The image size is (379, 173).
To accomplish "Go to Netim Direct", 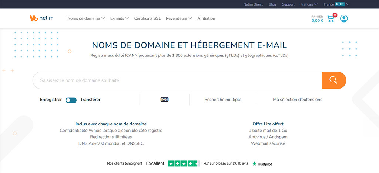I will click(x=253, y=4).
